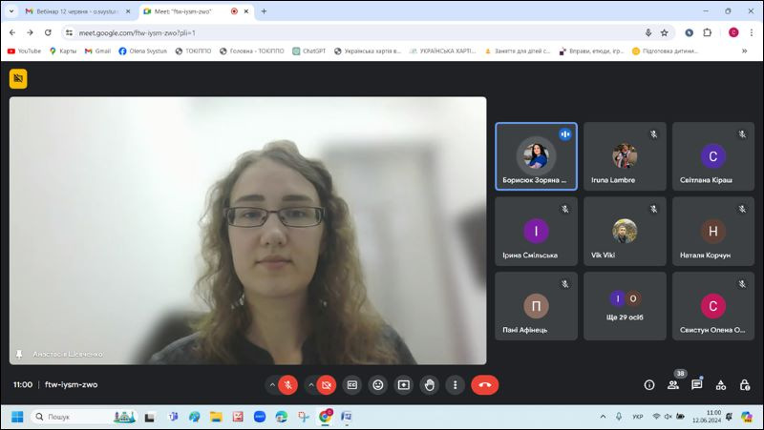Click the Present now screen share icon

point(404,385)
